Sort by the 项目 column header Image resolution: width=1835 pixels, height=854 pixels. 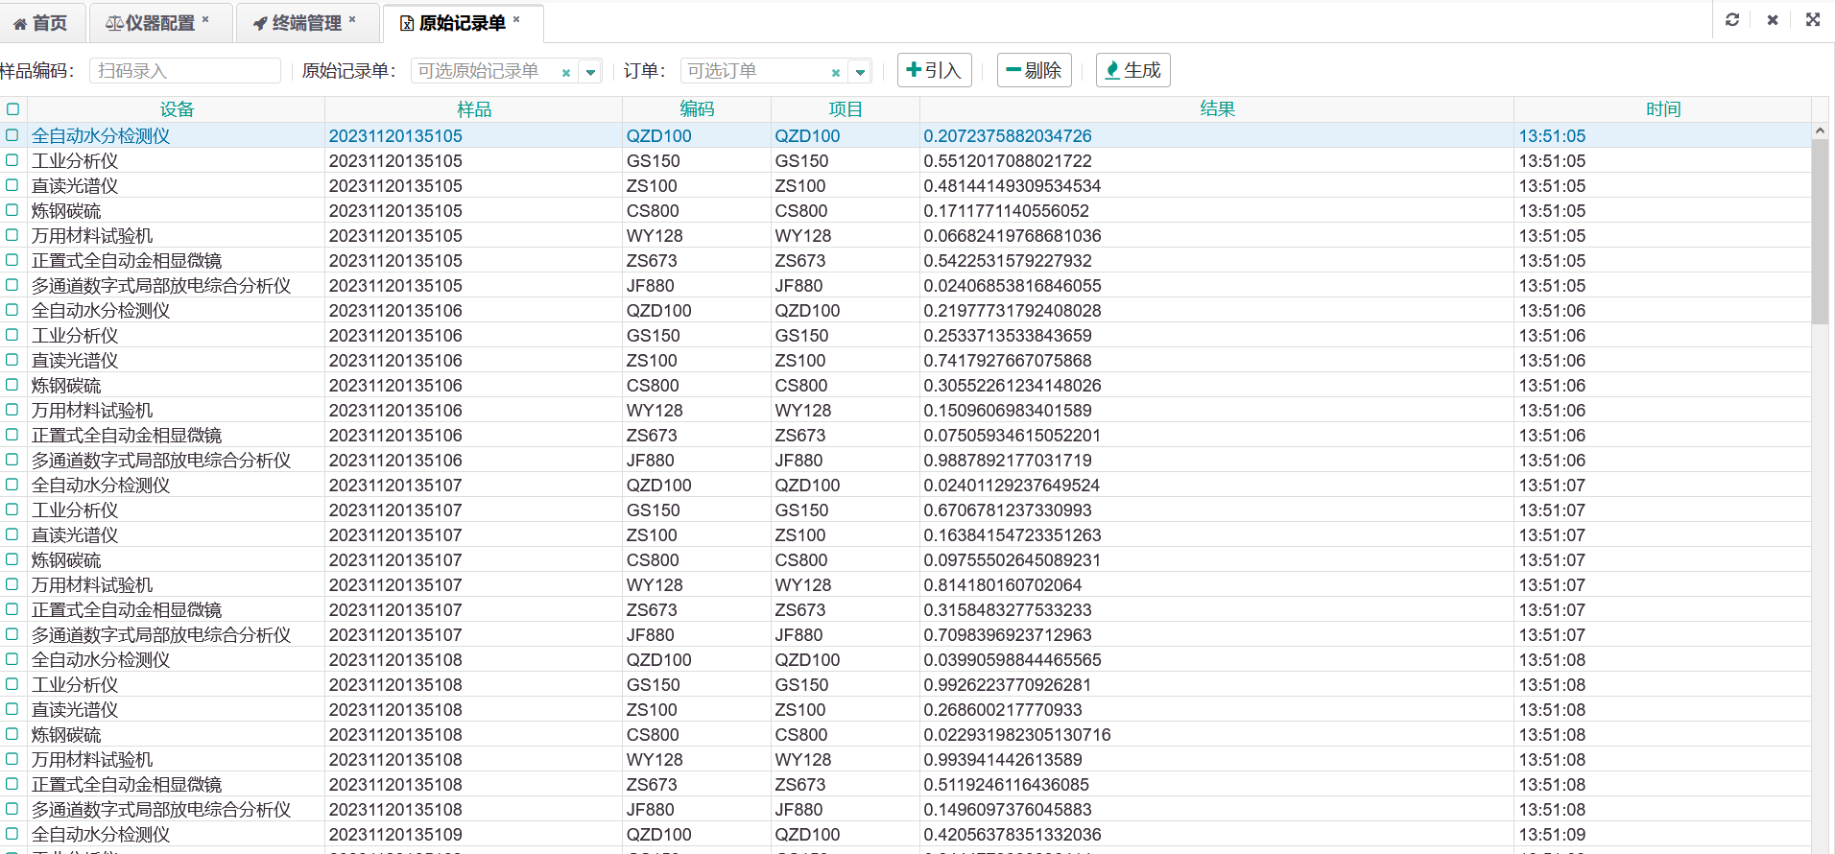pyautogui.click(x=846, y=109)
